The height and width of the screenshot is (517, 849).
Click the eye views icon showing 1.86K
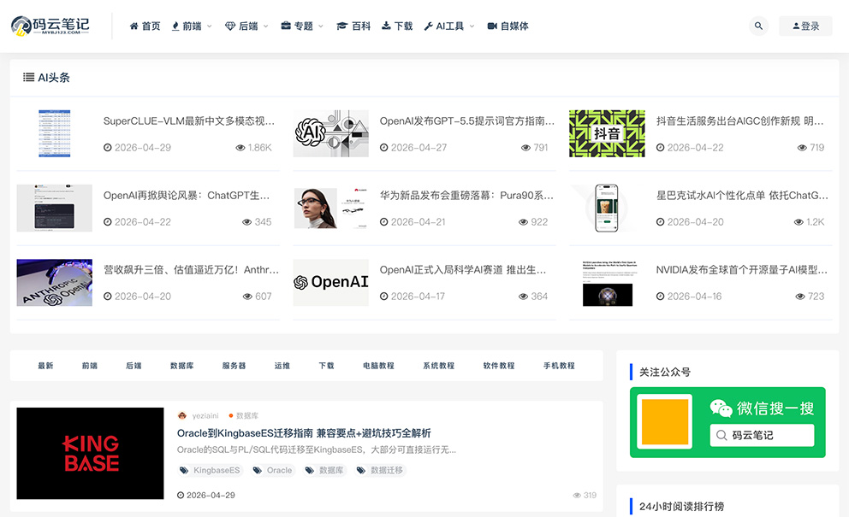click(x=240, y=148)
